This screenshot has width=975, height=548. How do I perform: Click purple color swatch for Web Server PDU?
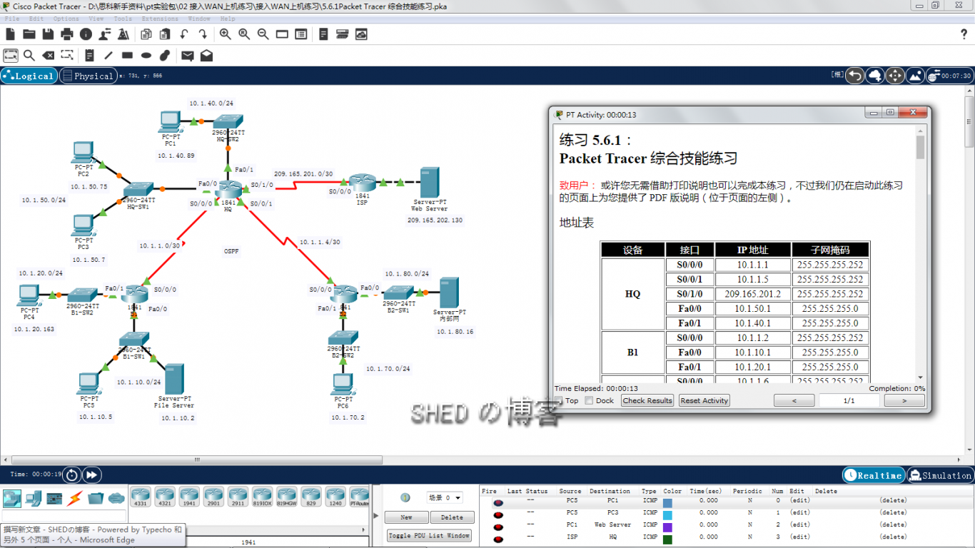point(667,527)
